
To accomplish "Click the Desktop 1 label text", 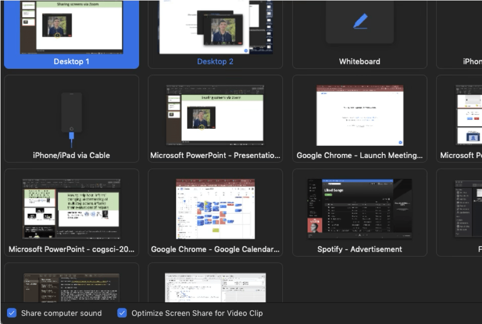I will (x=71, y=61).
